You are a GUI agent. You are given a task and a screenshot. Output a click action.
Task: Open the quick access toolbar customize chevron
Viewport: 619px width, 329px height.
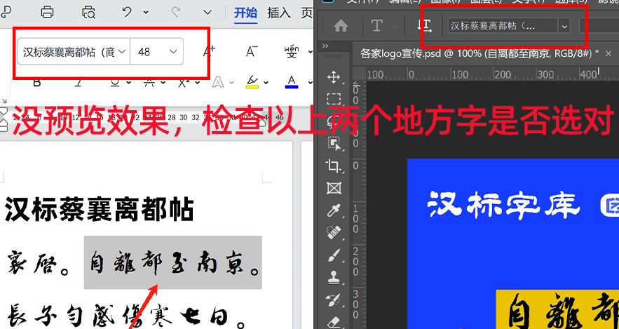click(208, 13)
